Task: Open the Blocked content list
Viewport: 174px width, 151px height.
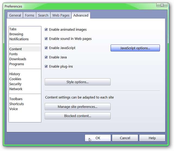Action: tap(77, 116)
